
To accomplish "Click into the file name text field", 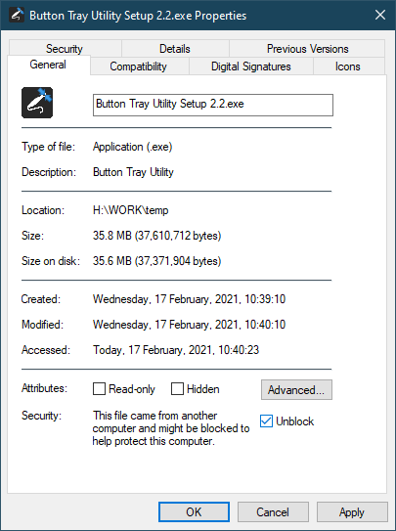I will click(213, 105).
